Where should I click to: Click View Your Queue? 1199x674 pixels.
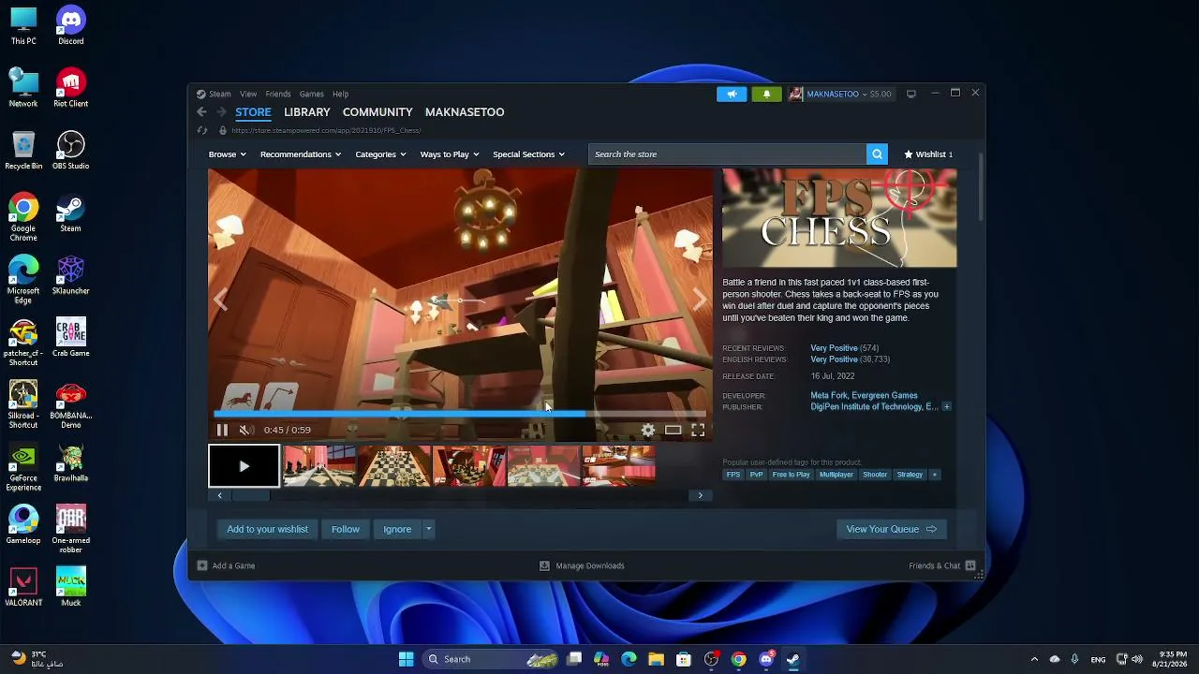pos(891,529)
